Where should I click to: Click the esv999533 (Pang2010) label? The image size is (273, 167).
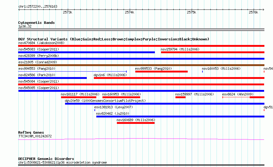[x=153, y=69]
